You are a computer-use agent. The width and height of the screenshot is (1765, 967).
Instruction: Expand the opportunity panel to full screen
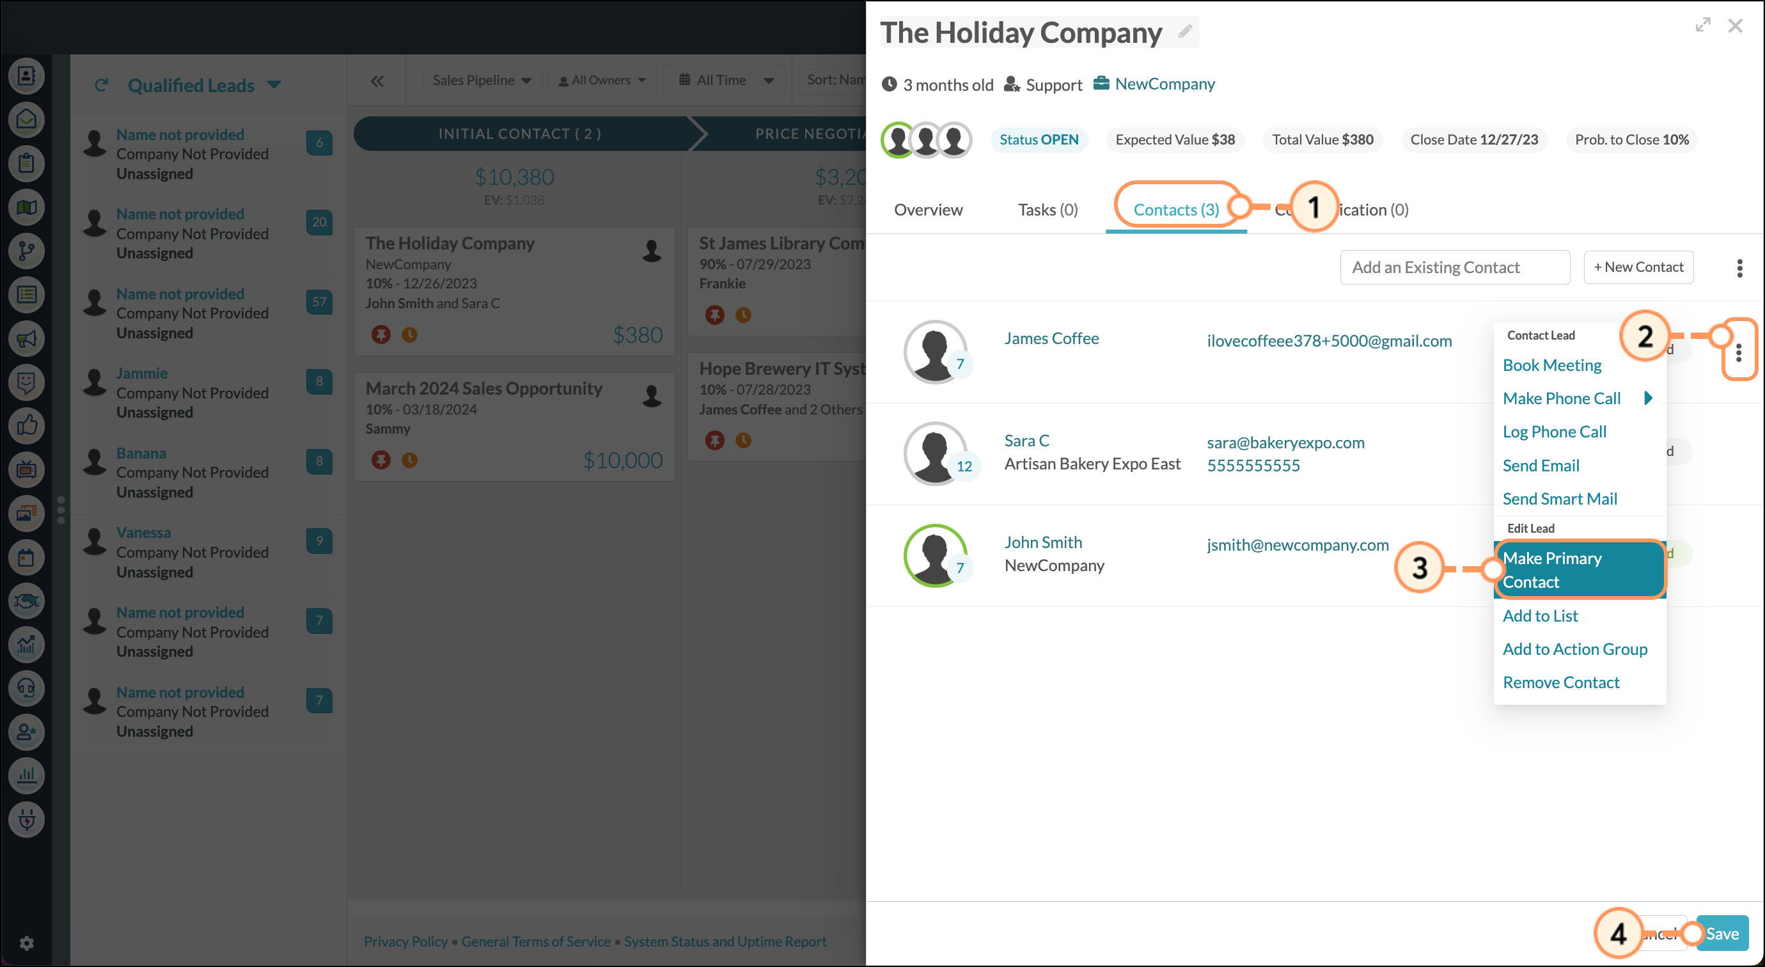click(1702, 26)
